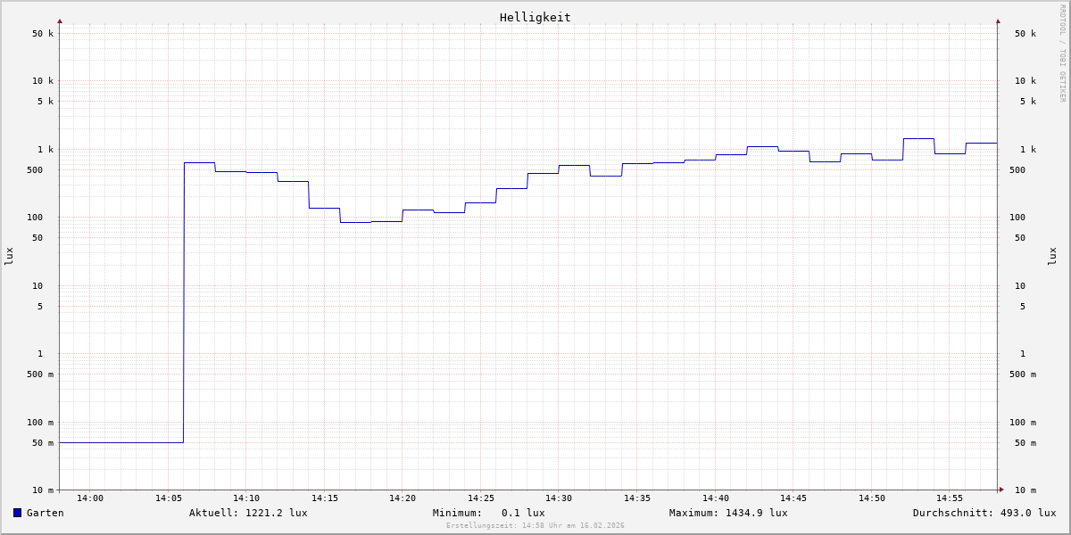
Task: Click the red arrow atop the right axis
Action: 998,21
